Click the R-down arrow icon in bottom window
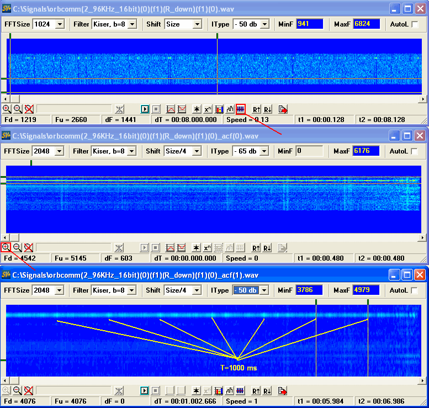The width and height of the screenshot is (429, 408). point(267,390)
